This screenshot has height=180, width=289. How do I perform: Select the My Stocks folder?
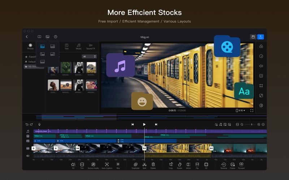coord(34,67)
